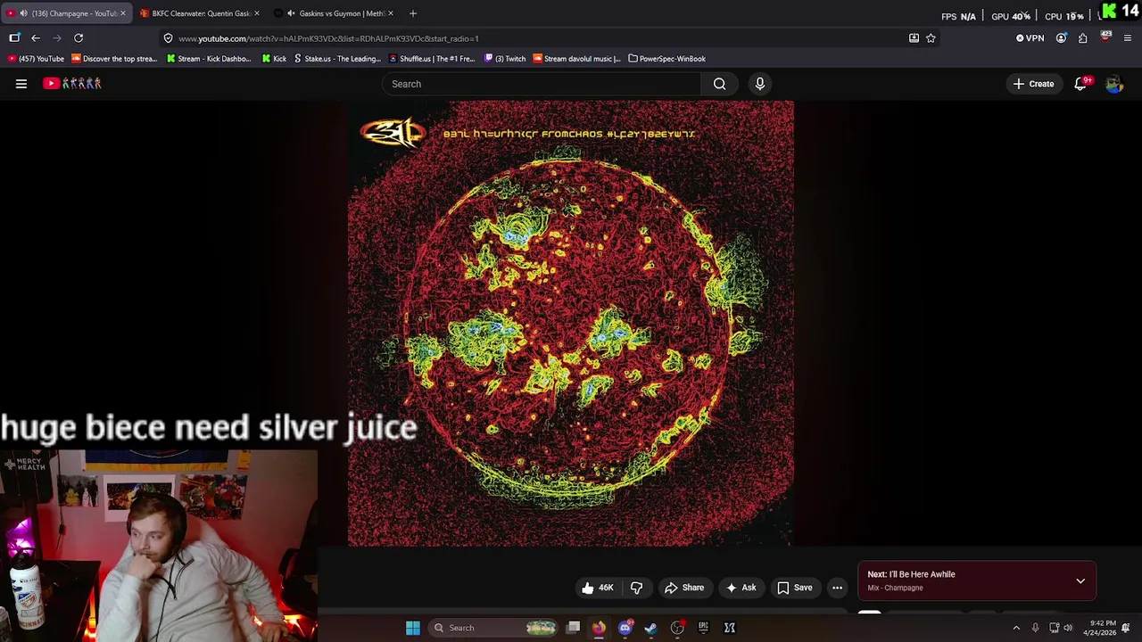1142x642 pixels.
Task: Open the account icon in browser toolbar
Action: 1061,38
